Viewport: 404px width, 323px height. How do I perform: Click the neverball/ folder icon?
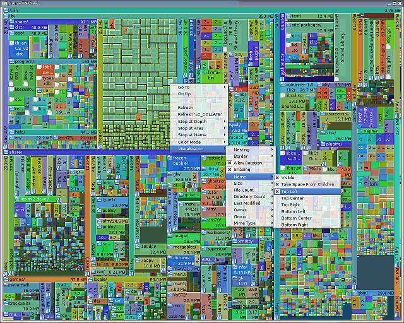point(6,285)
